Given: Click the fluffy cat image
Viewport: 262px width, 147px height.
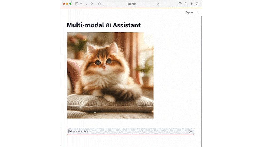Looking at the screenshot, I should pyautogui.click(x=110, y=75).
